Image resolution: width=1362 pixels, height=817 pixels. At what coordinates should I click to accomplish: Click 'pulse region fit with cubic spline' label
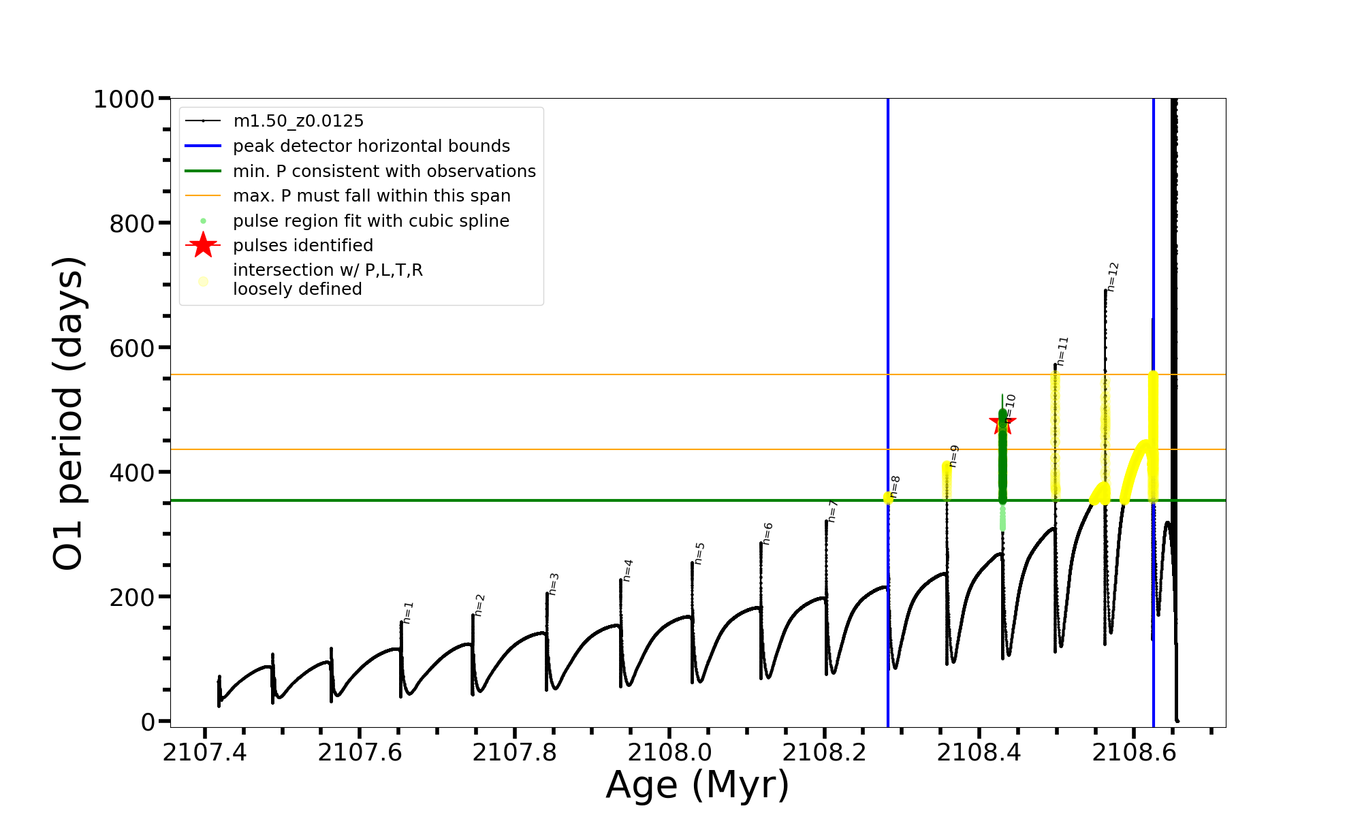point(371,221)
